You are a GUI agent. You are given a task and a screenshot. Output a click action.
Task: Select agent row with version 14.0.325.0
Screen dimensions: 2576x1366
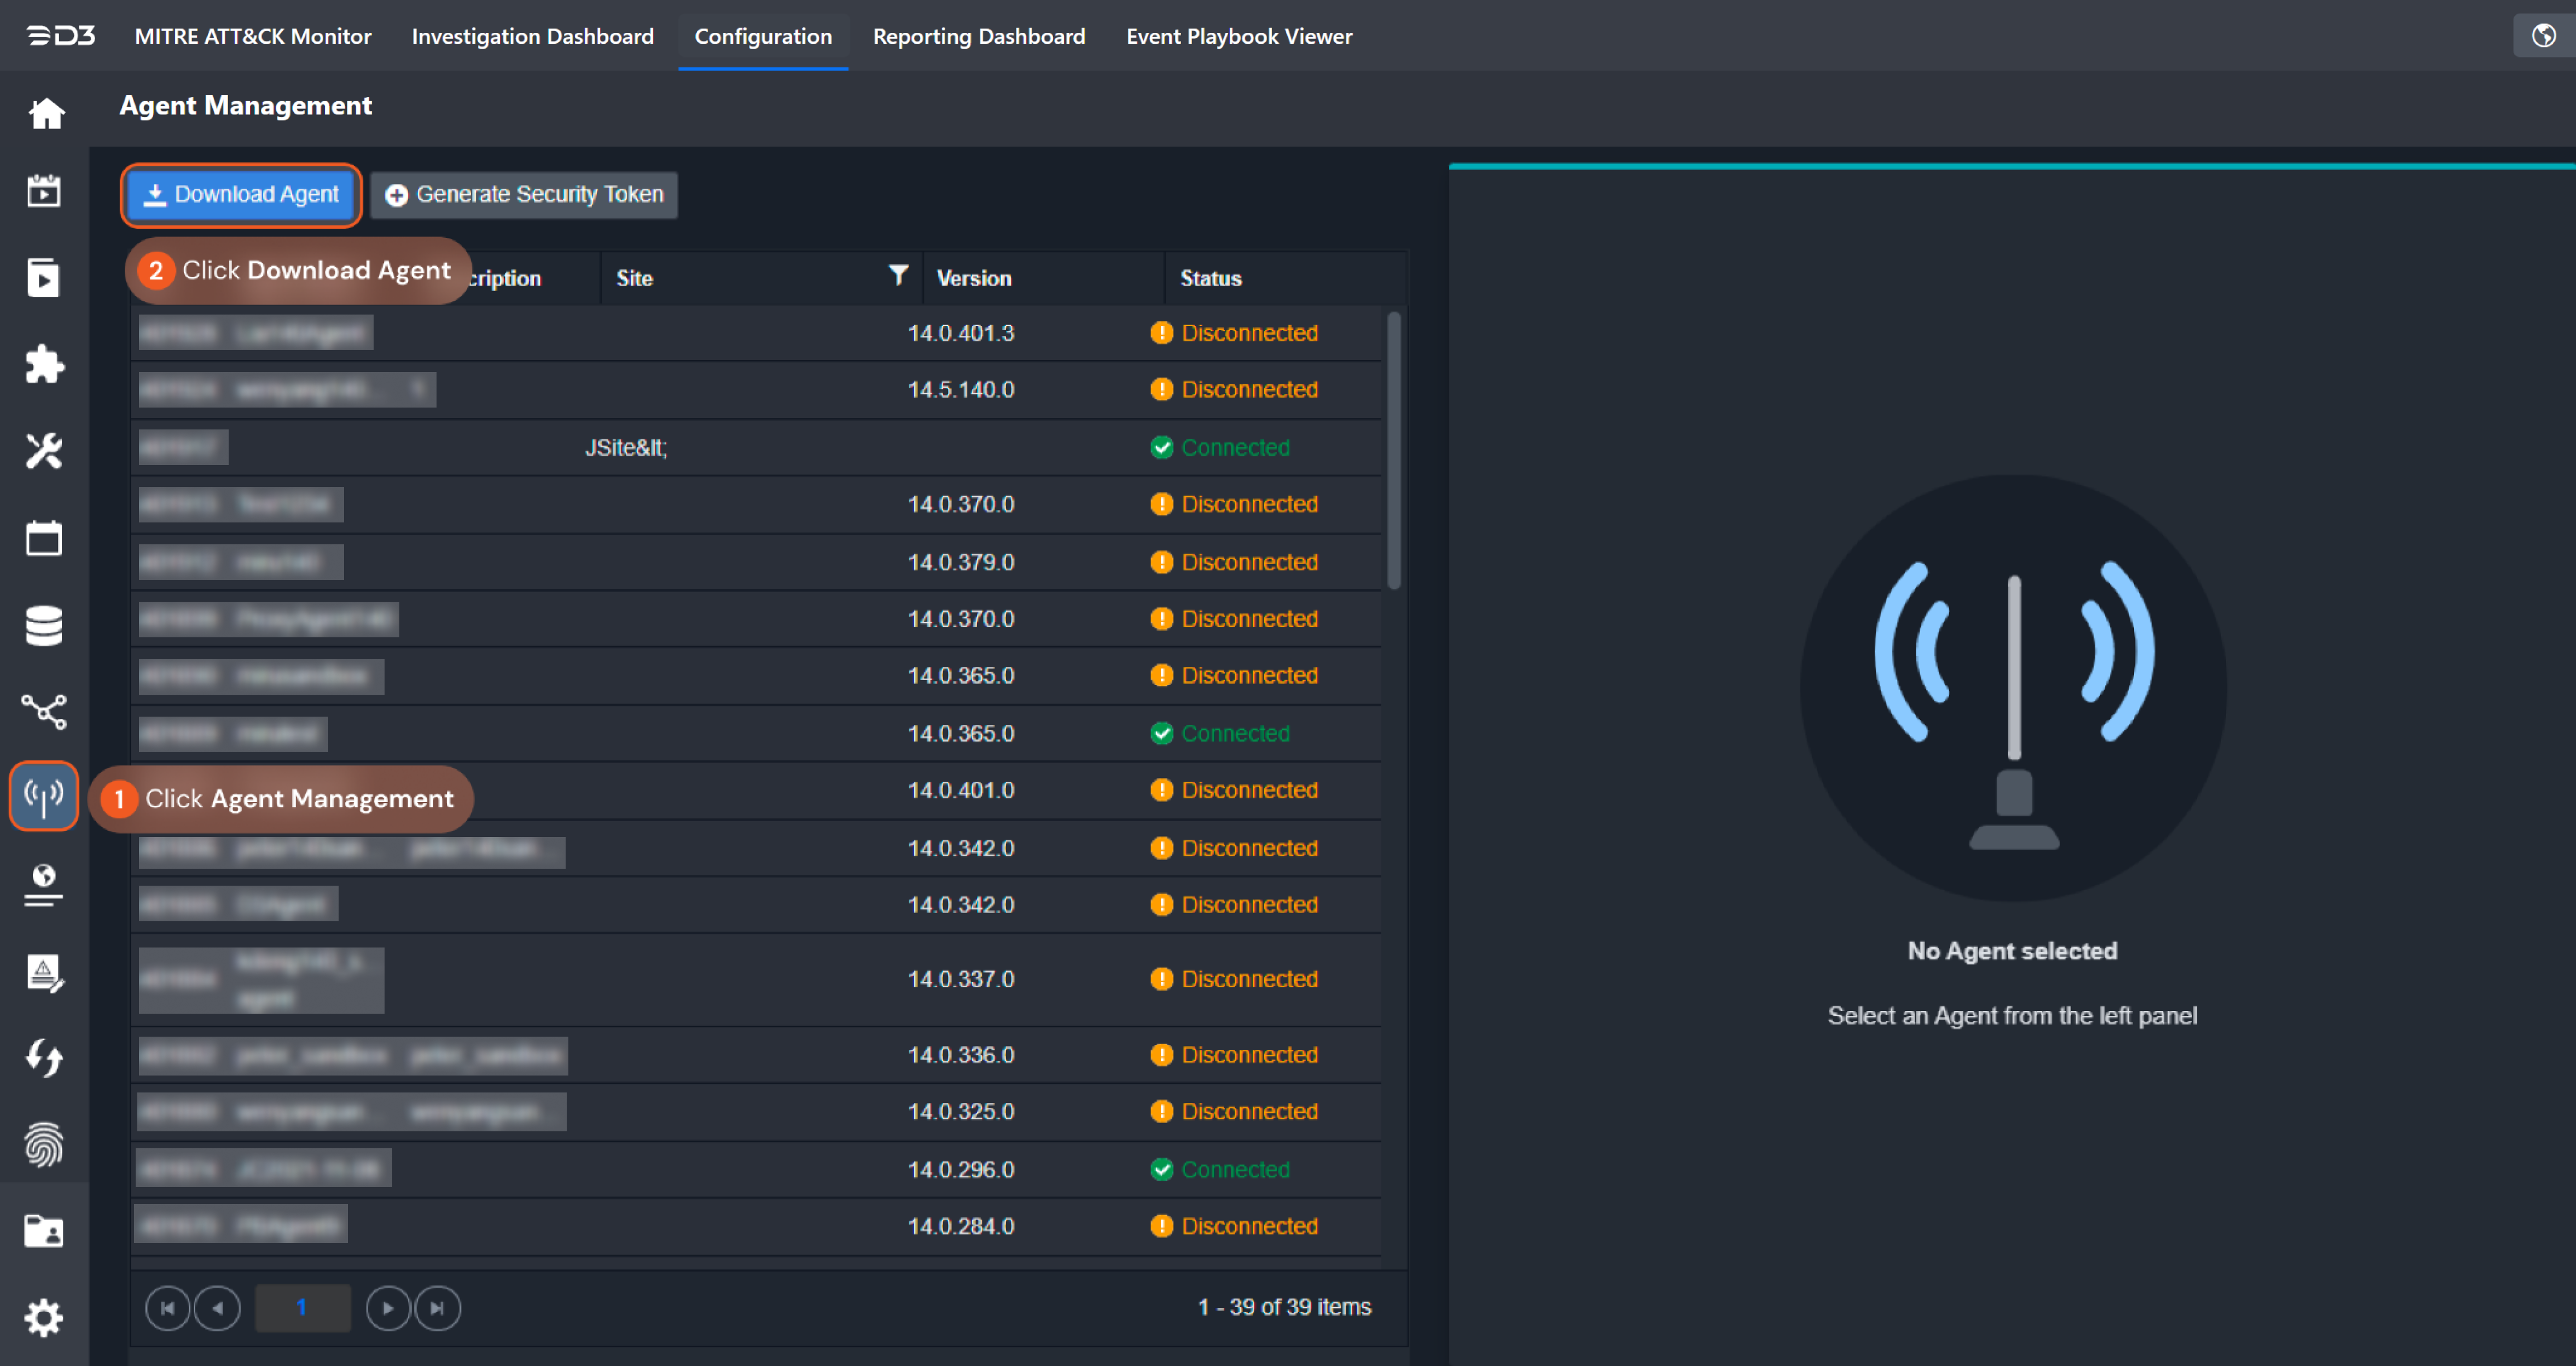pyautogui.click(x=756, y=1112)
